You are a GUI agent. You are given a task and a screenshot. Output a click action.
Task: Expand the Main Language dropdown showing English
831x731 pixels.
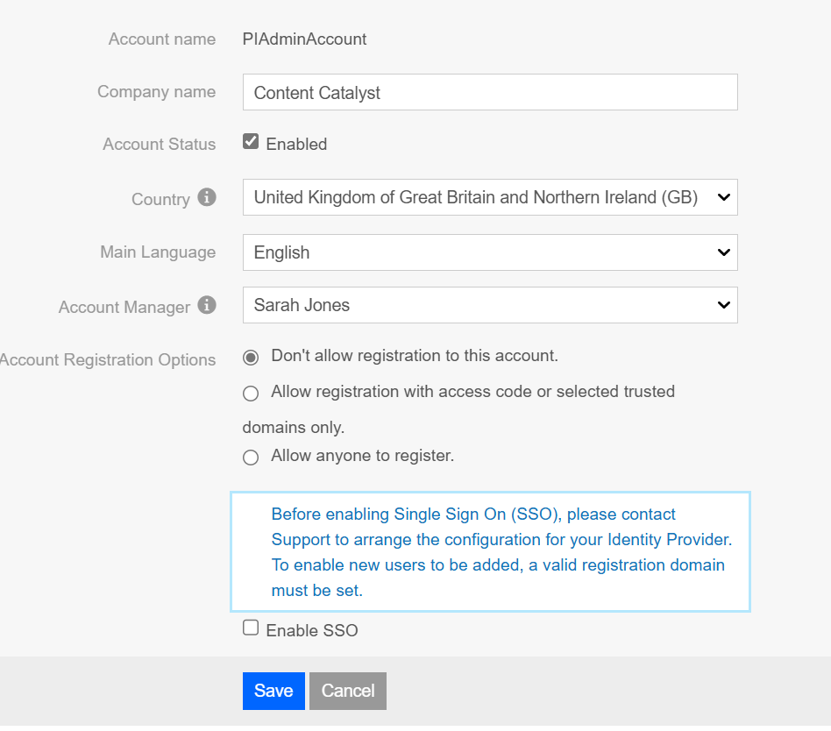coord(489,252)
